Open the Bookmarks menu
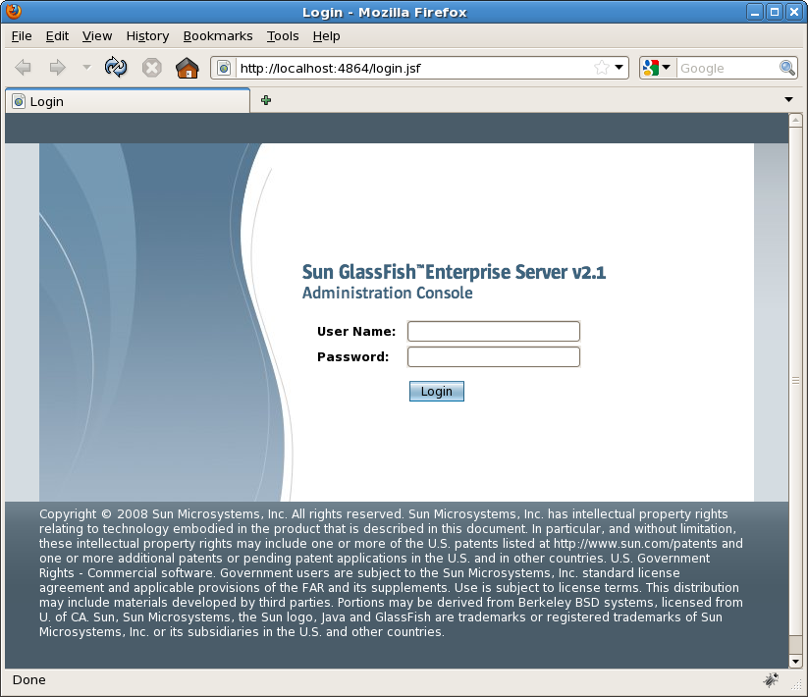 218,36
